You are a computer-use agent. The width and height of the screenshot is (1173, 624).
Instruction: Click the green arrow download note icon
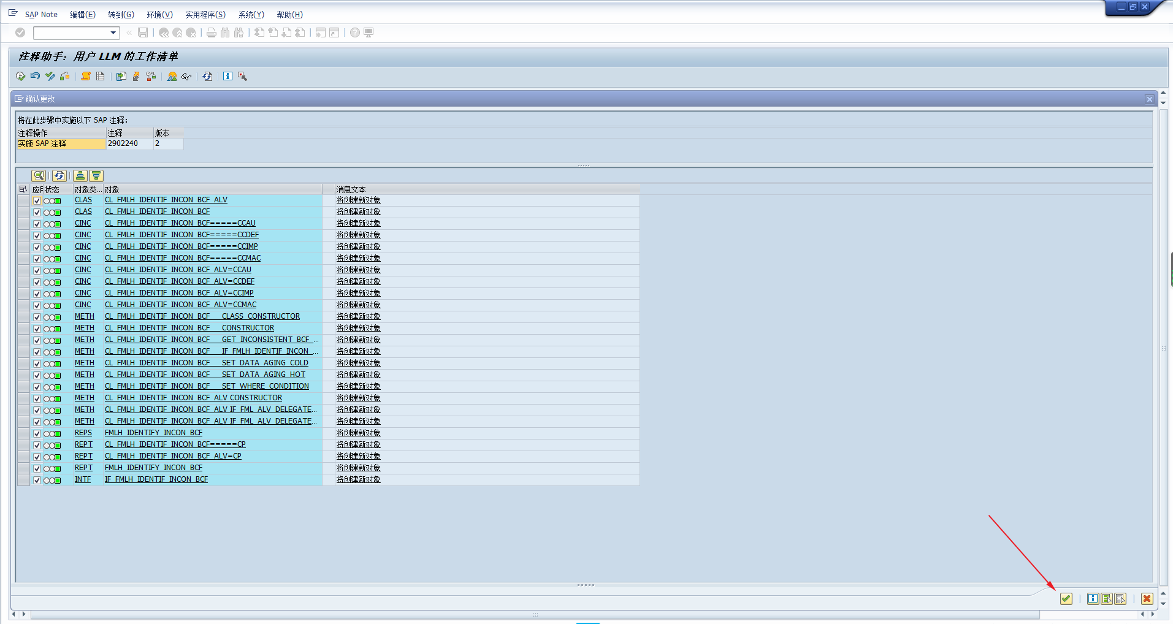pos(121,76)
